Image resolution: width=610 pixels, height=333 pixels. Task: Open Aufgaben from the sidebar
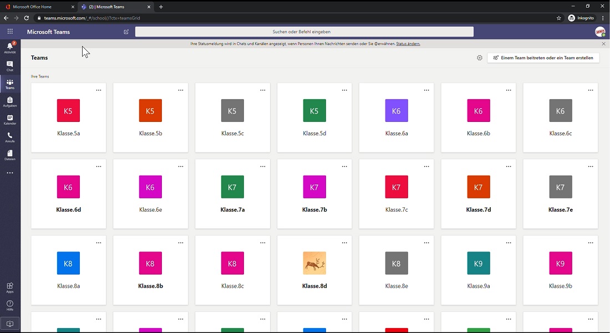click(x=9, y=101)
